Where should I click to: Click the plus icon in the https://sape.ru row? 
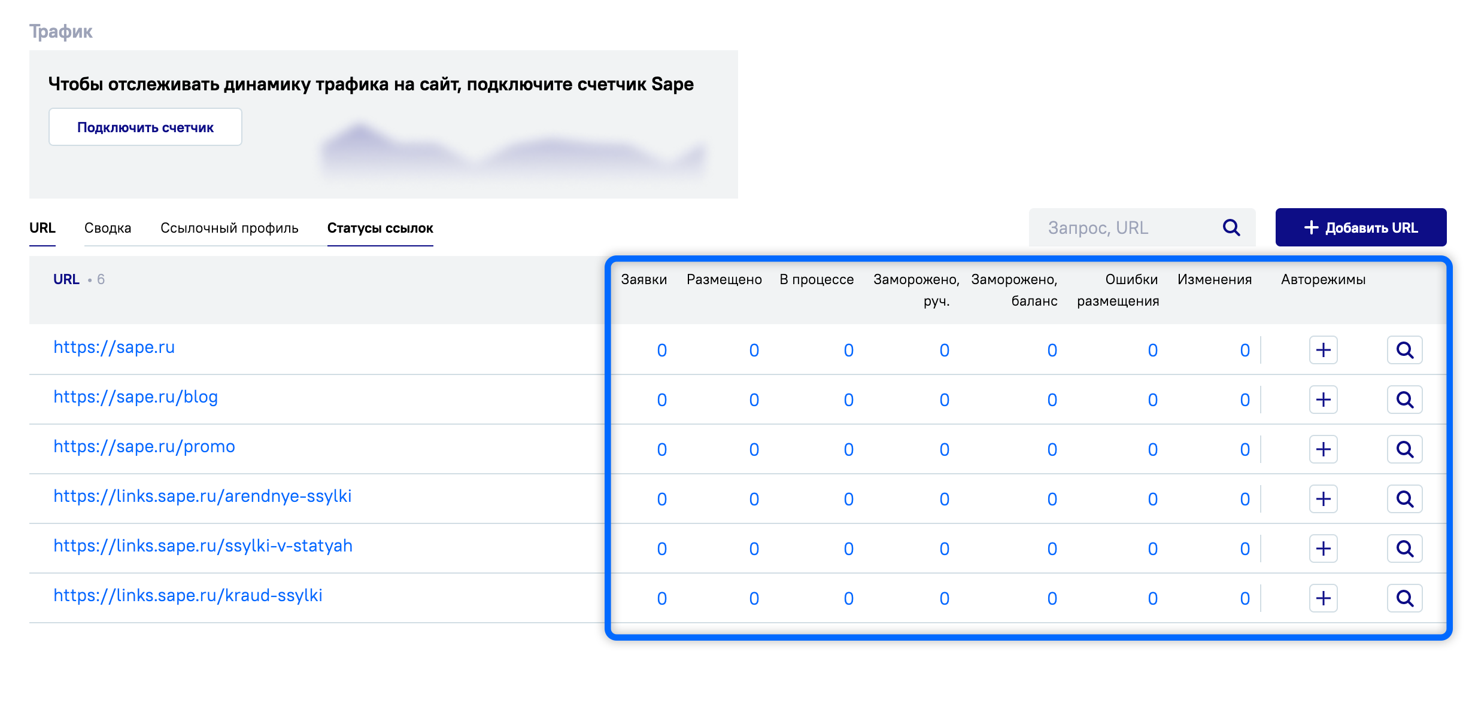pos(1323,350)
